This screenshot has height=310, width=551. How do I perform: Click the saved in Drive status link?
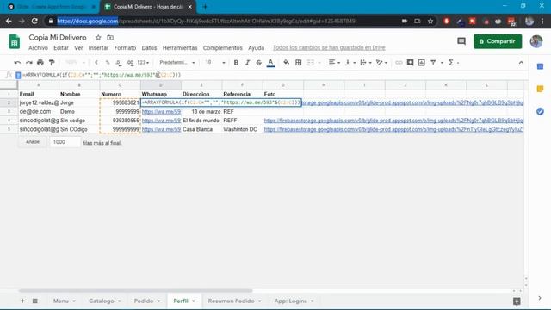click(x=329, y=48)
